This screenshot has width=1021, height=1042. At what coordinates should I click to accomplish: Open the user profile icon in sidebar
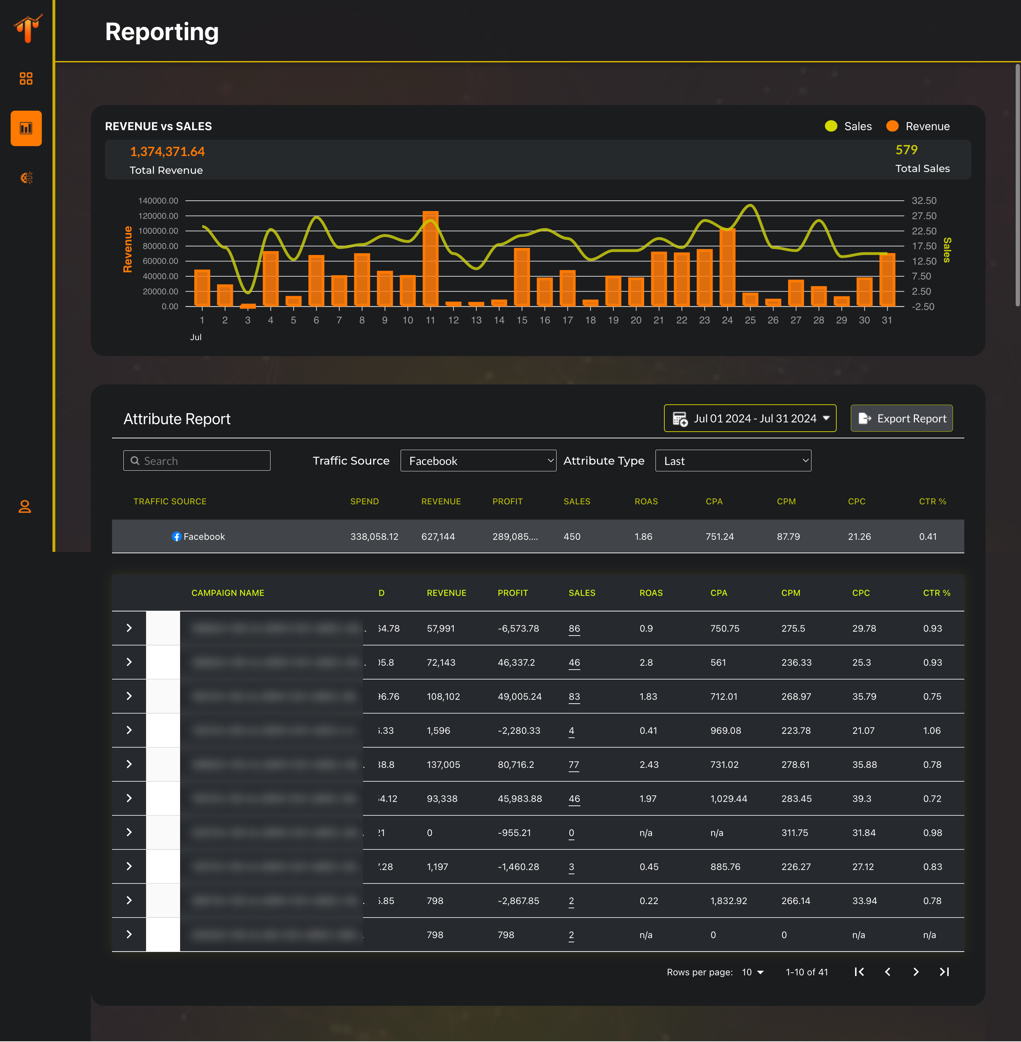click(x=25, y=506)
